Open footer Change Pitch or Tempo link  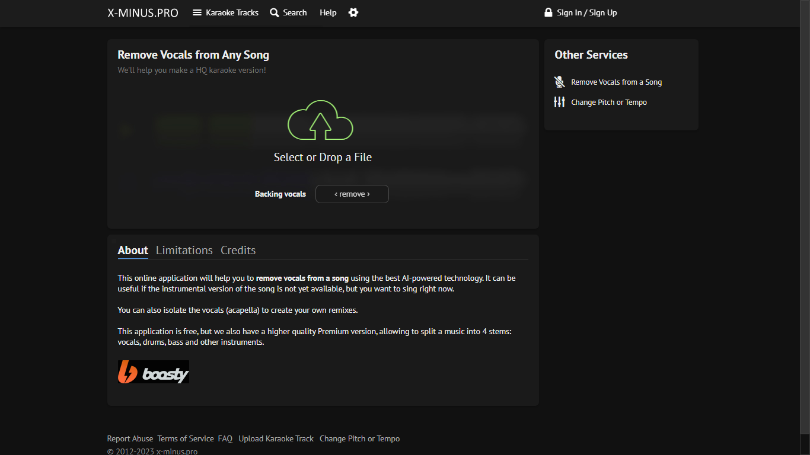[x=360, y=438]
